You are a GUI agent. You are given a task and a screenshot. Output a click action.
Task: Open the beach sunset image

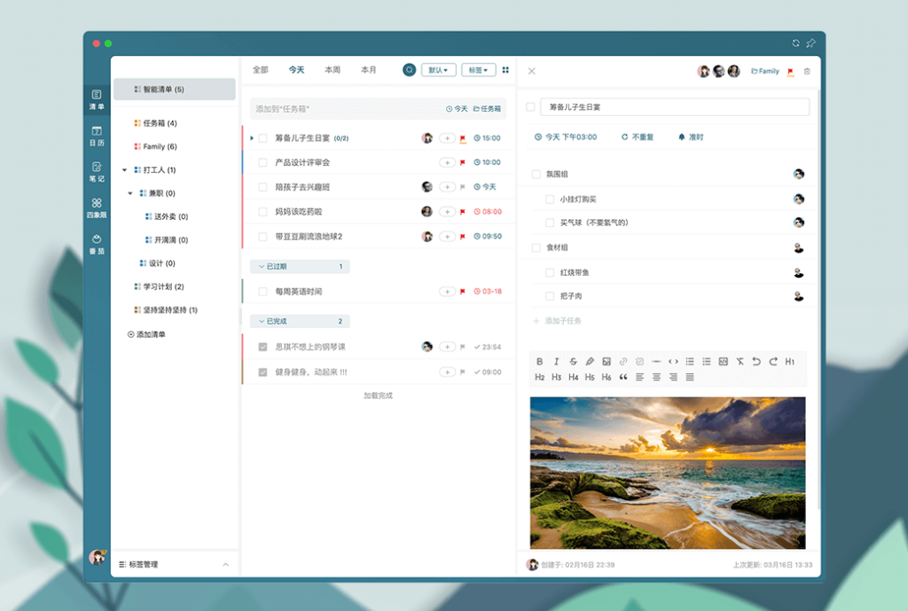668,473
